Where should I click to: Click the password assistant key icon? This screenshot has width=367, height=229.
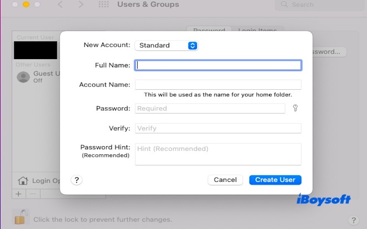pyautogui.click(x=295, y=108)
